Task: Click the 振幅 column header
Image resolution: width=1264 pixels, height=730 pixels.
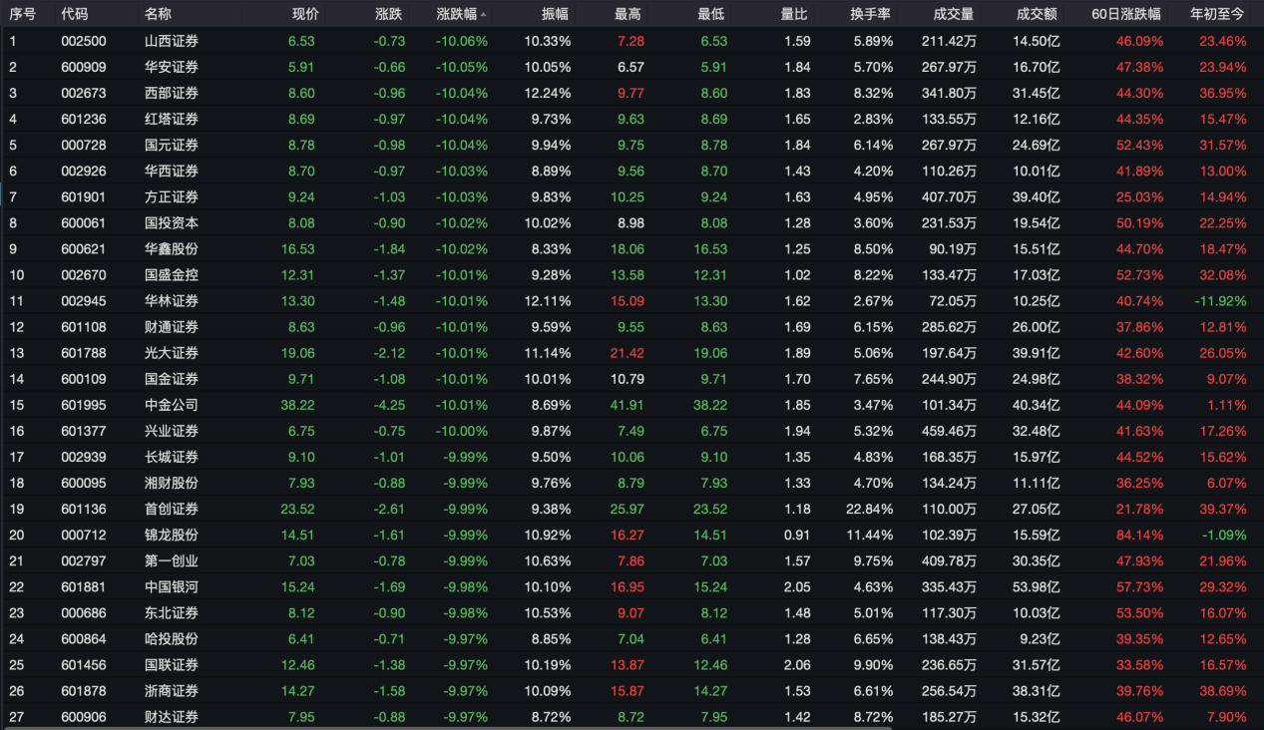Action: point(555,14)
